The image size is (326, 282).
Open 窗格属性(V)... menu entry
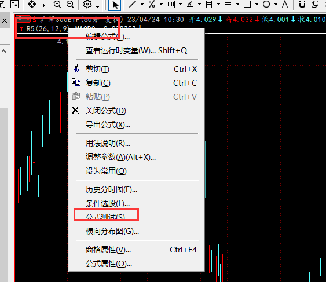[137, 250]
